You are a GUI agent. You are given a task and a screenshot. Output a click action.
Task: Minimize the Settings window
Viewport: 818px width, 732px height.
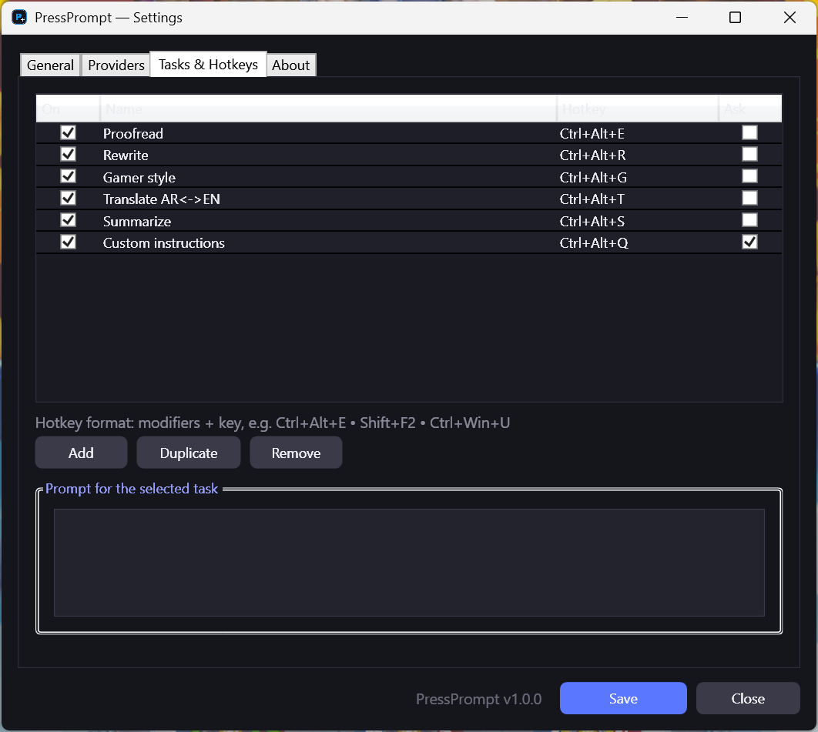pos(682,17)
